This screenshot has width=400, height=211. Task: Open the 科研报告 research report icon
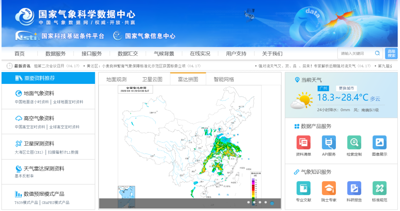tap(354, 188)
